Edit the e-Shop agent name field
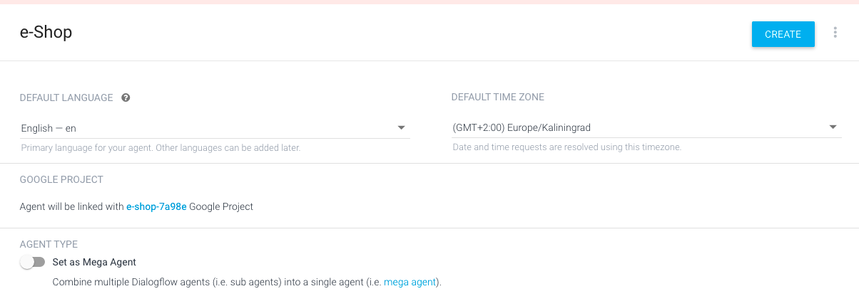The image size is (859, 306). point(46,33)
